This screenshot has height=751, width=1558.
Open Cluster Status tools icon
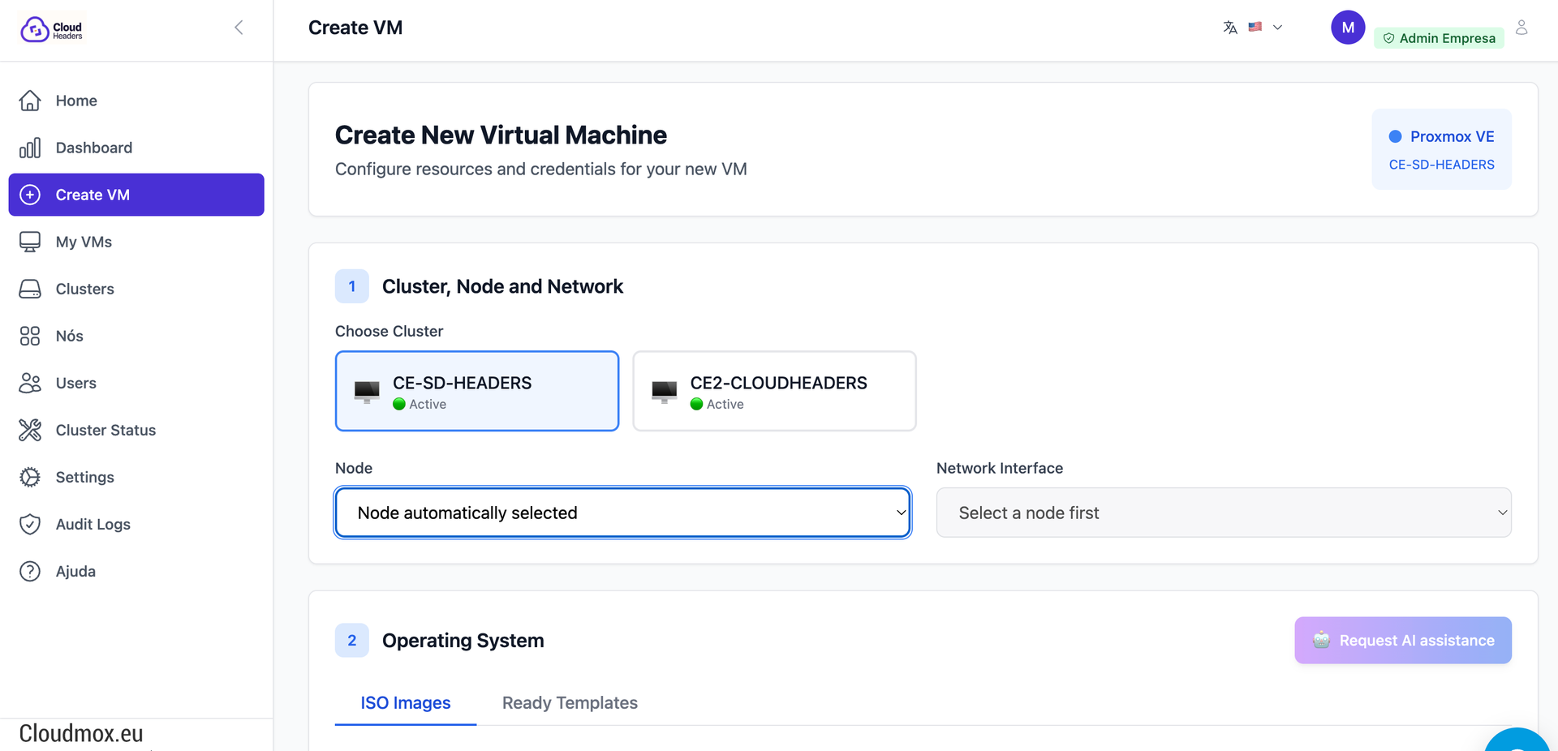(x=30, y=430)
